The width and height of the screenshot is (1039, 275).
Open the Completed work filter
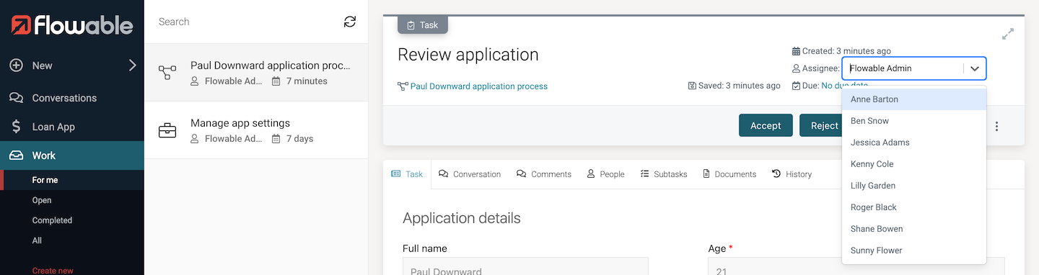pos(52,220)
